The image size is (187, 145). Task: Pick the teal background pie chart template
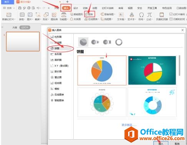[152, 70]
